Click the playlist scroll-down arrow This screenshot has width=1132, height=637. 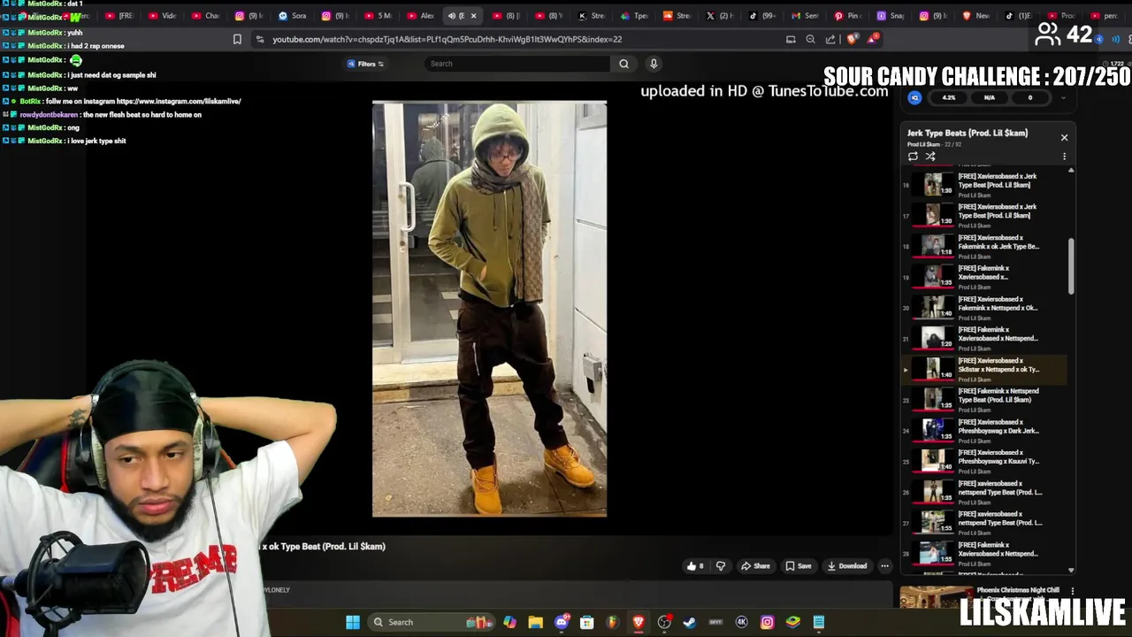1071,571
